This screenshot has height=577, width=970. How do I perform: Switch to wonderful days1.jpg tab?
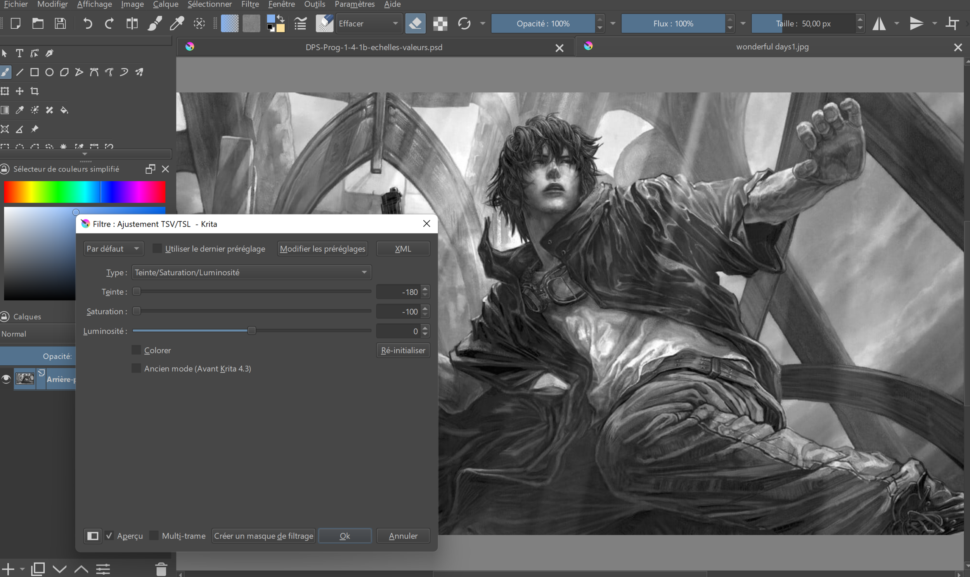772,47
